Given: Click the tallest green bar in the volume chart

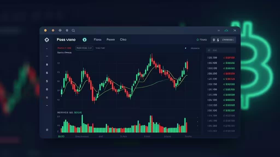Looking at the screenshot, I should tap(82, 123).
